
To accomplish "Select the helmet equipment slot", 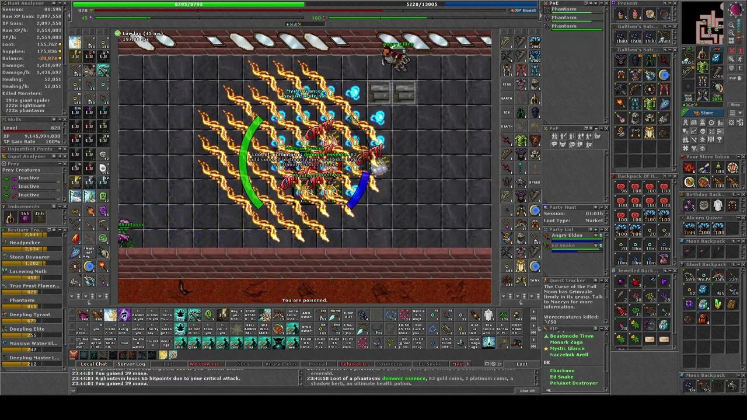I will coord(702,52).
